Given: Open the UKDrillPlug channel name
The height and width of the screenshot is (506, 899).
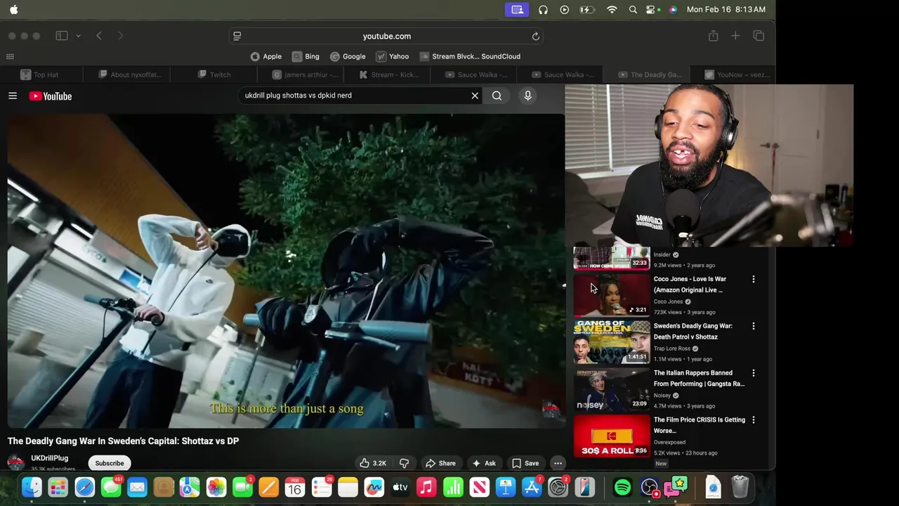Looking at the screenshot, I should 49,458.
